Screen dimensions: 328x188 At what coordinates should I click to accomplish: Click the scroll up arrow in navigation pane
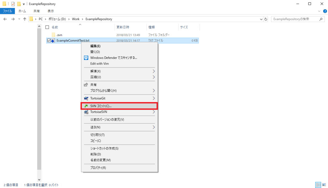point(39,26)
